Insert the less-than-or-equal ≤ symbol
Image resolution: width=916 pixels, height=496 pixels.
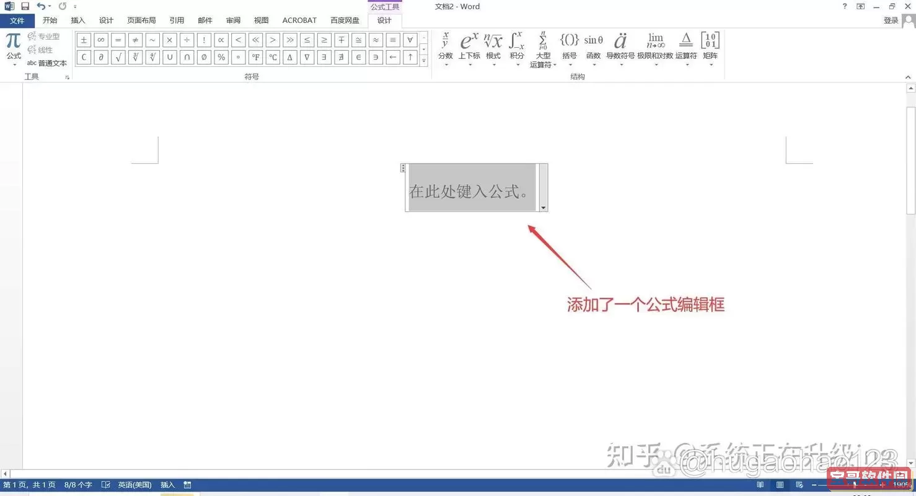(x=307, y=40)
